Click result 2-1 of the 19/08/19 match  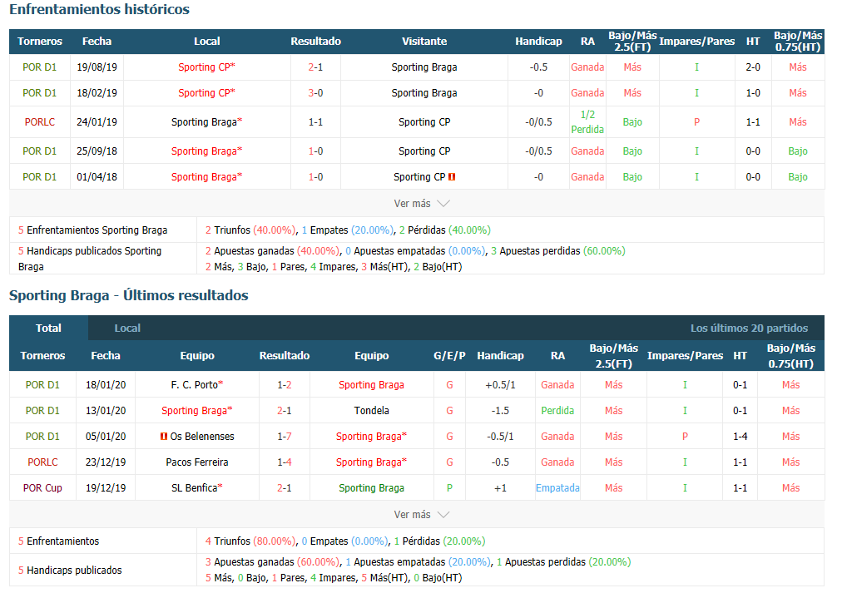tap(316, 67)
